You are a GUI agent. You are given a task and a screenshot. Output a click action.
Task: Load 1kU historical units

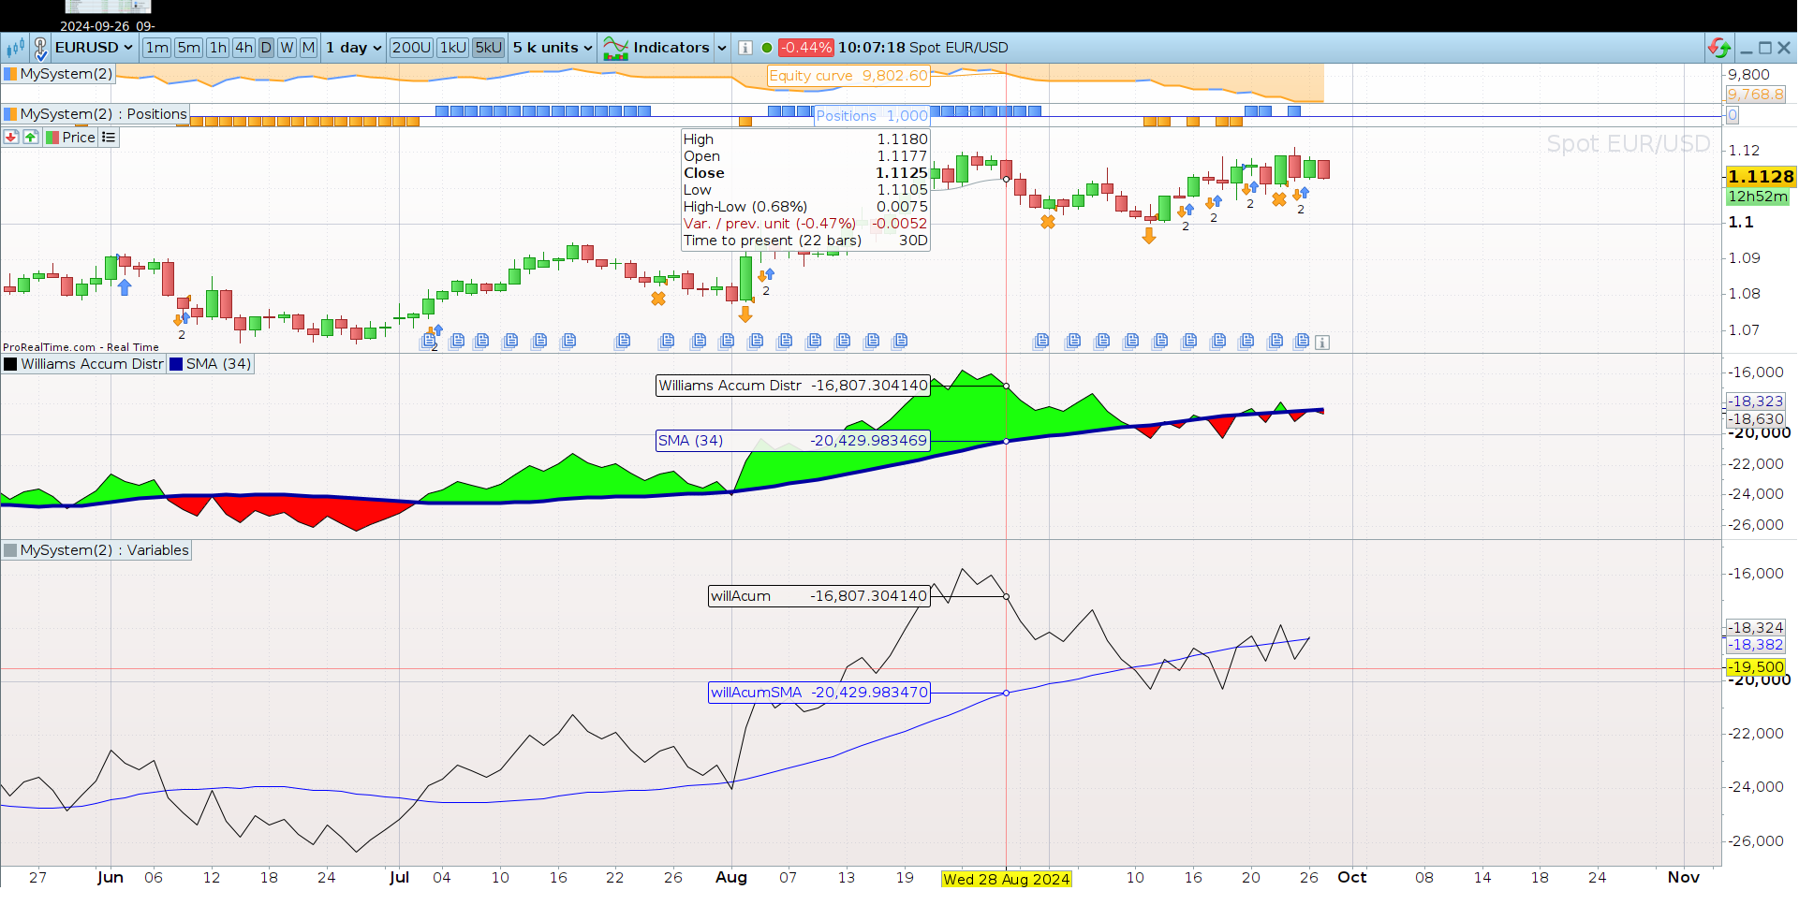click(x=453, y=48)
